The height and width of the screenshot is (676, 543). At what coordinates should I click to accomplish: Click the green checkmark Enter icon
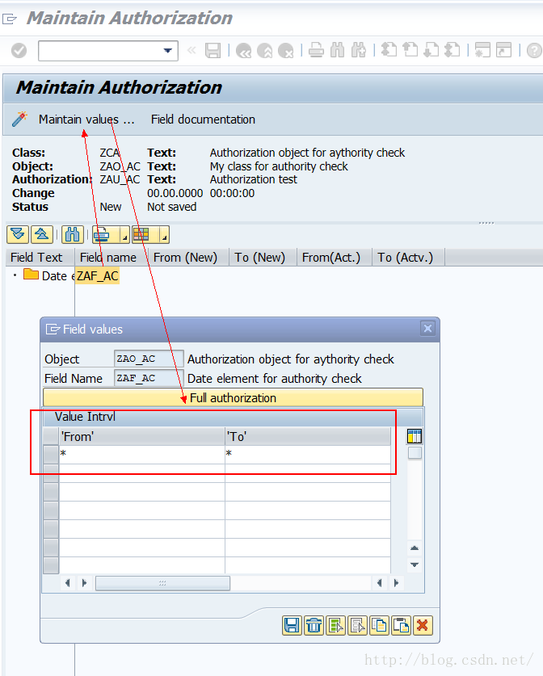pyautogui.click(x=19, y=51)
